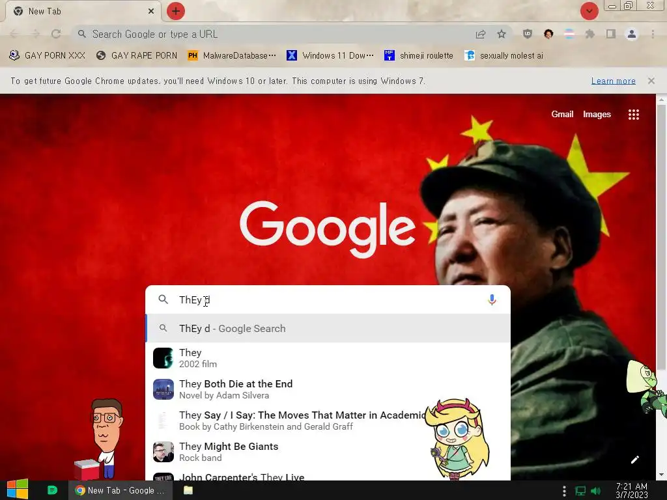Image resolution: width=667 pixels, height=500 pixels.
Task: Open the Chrome profile avatar button
Action: click(632, 34)
